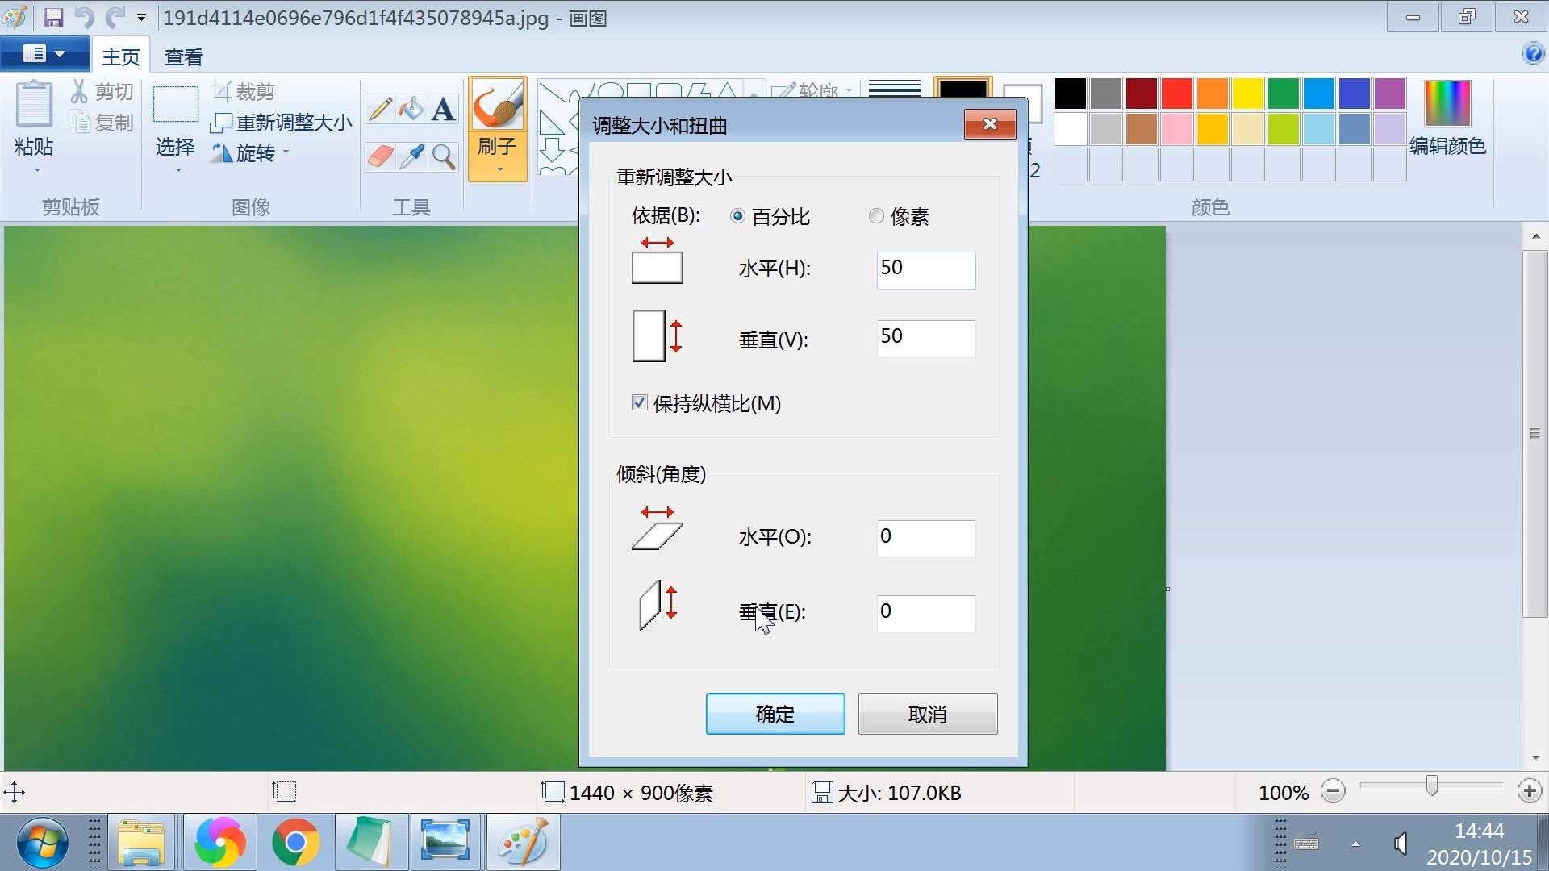This screenshot has width=1549, height=871.
Task: Choose the red color swatch
Action: point(1176,94)
